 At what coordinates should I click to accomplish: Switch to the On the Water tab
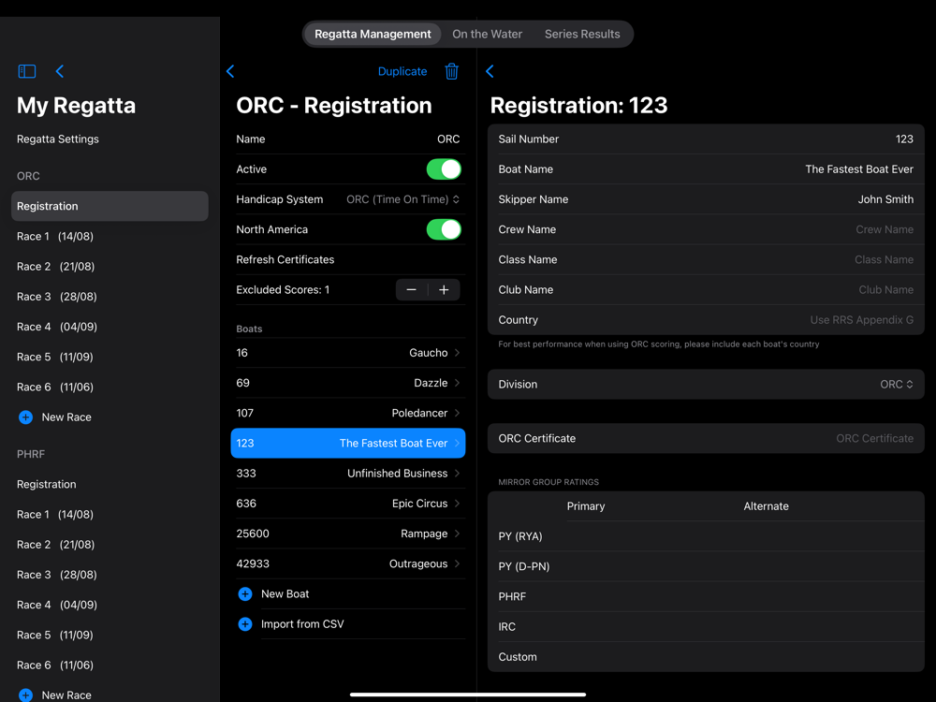[x=487, y=34]
